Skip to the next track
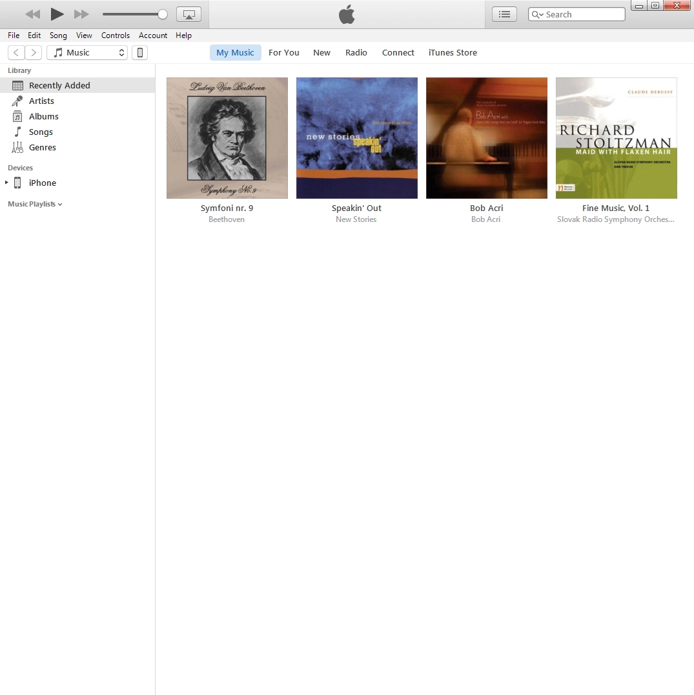 (81, 14)
